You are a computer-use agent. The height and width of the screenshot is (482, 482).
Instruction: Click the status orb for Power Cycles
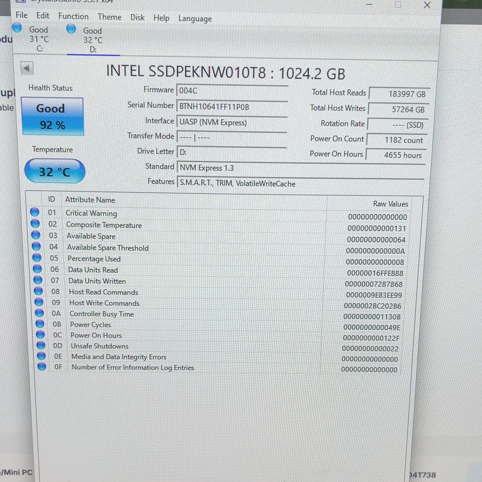pyautogui.click(x=40, y=324)
